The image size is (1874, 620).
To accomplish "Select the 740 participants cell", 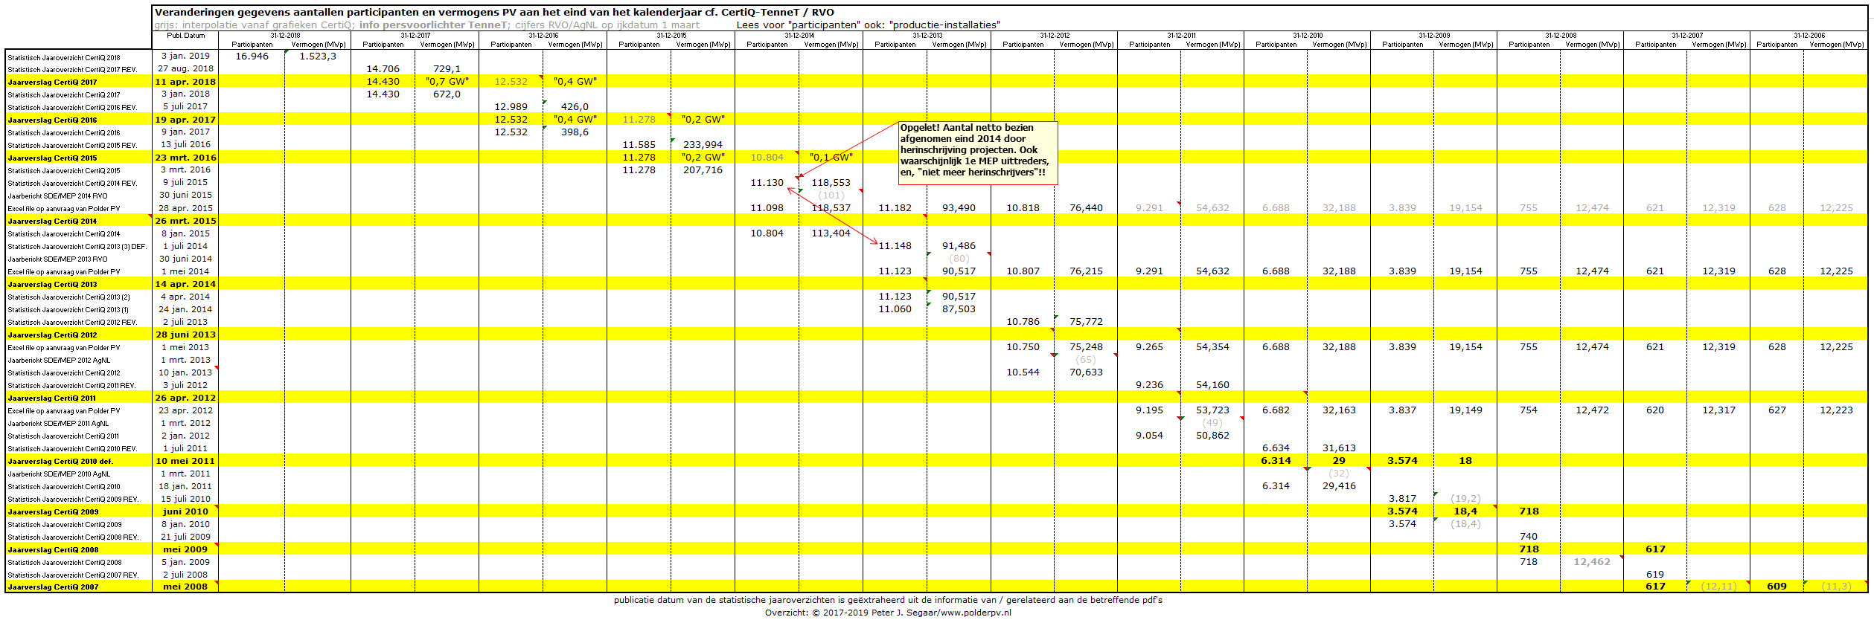I will tap(1529, 537).
